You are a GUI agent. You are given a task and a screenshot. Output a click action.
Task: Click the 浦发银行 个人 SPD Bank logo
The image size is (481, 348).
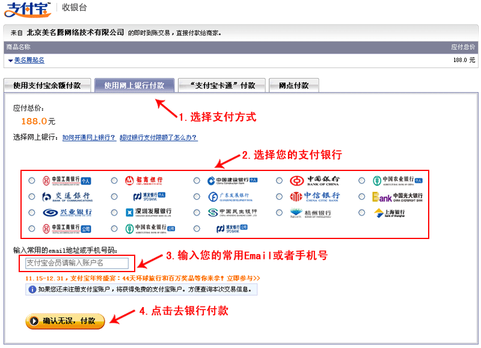coord(149,196)
